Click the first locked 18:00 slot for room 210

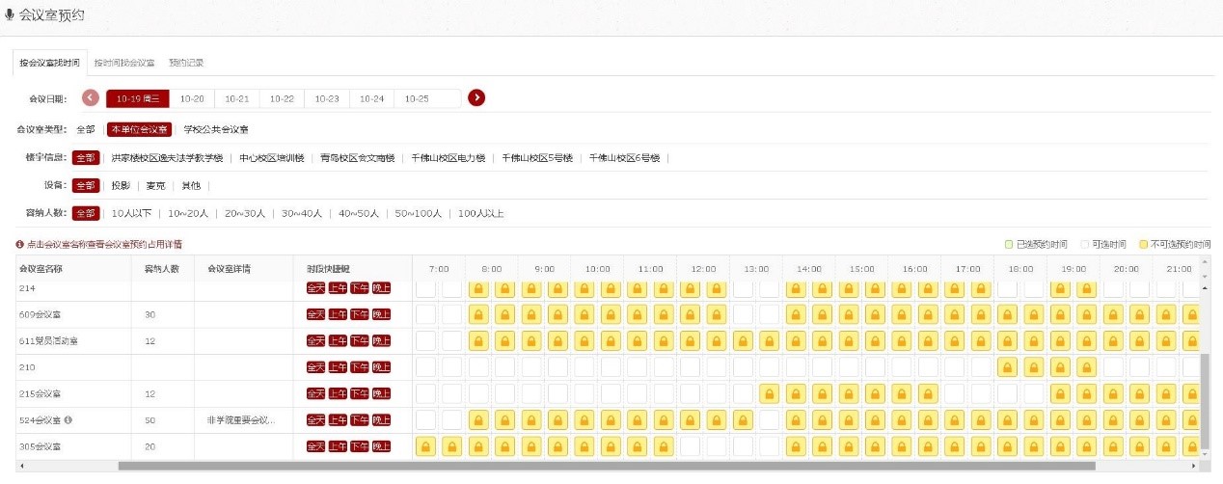pos(1008,367)
